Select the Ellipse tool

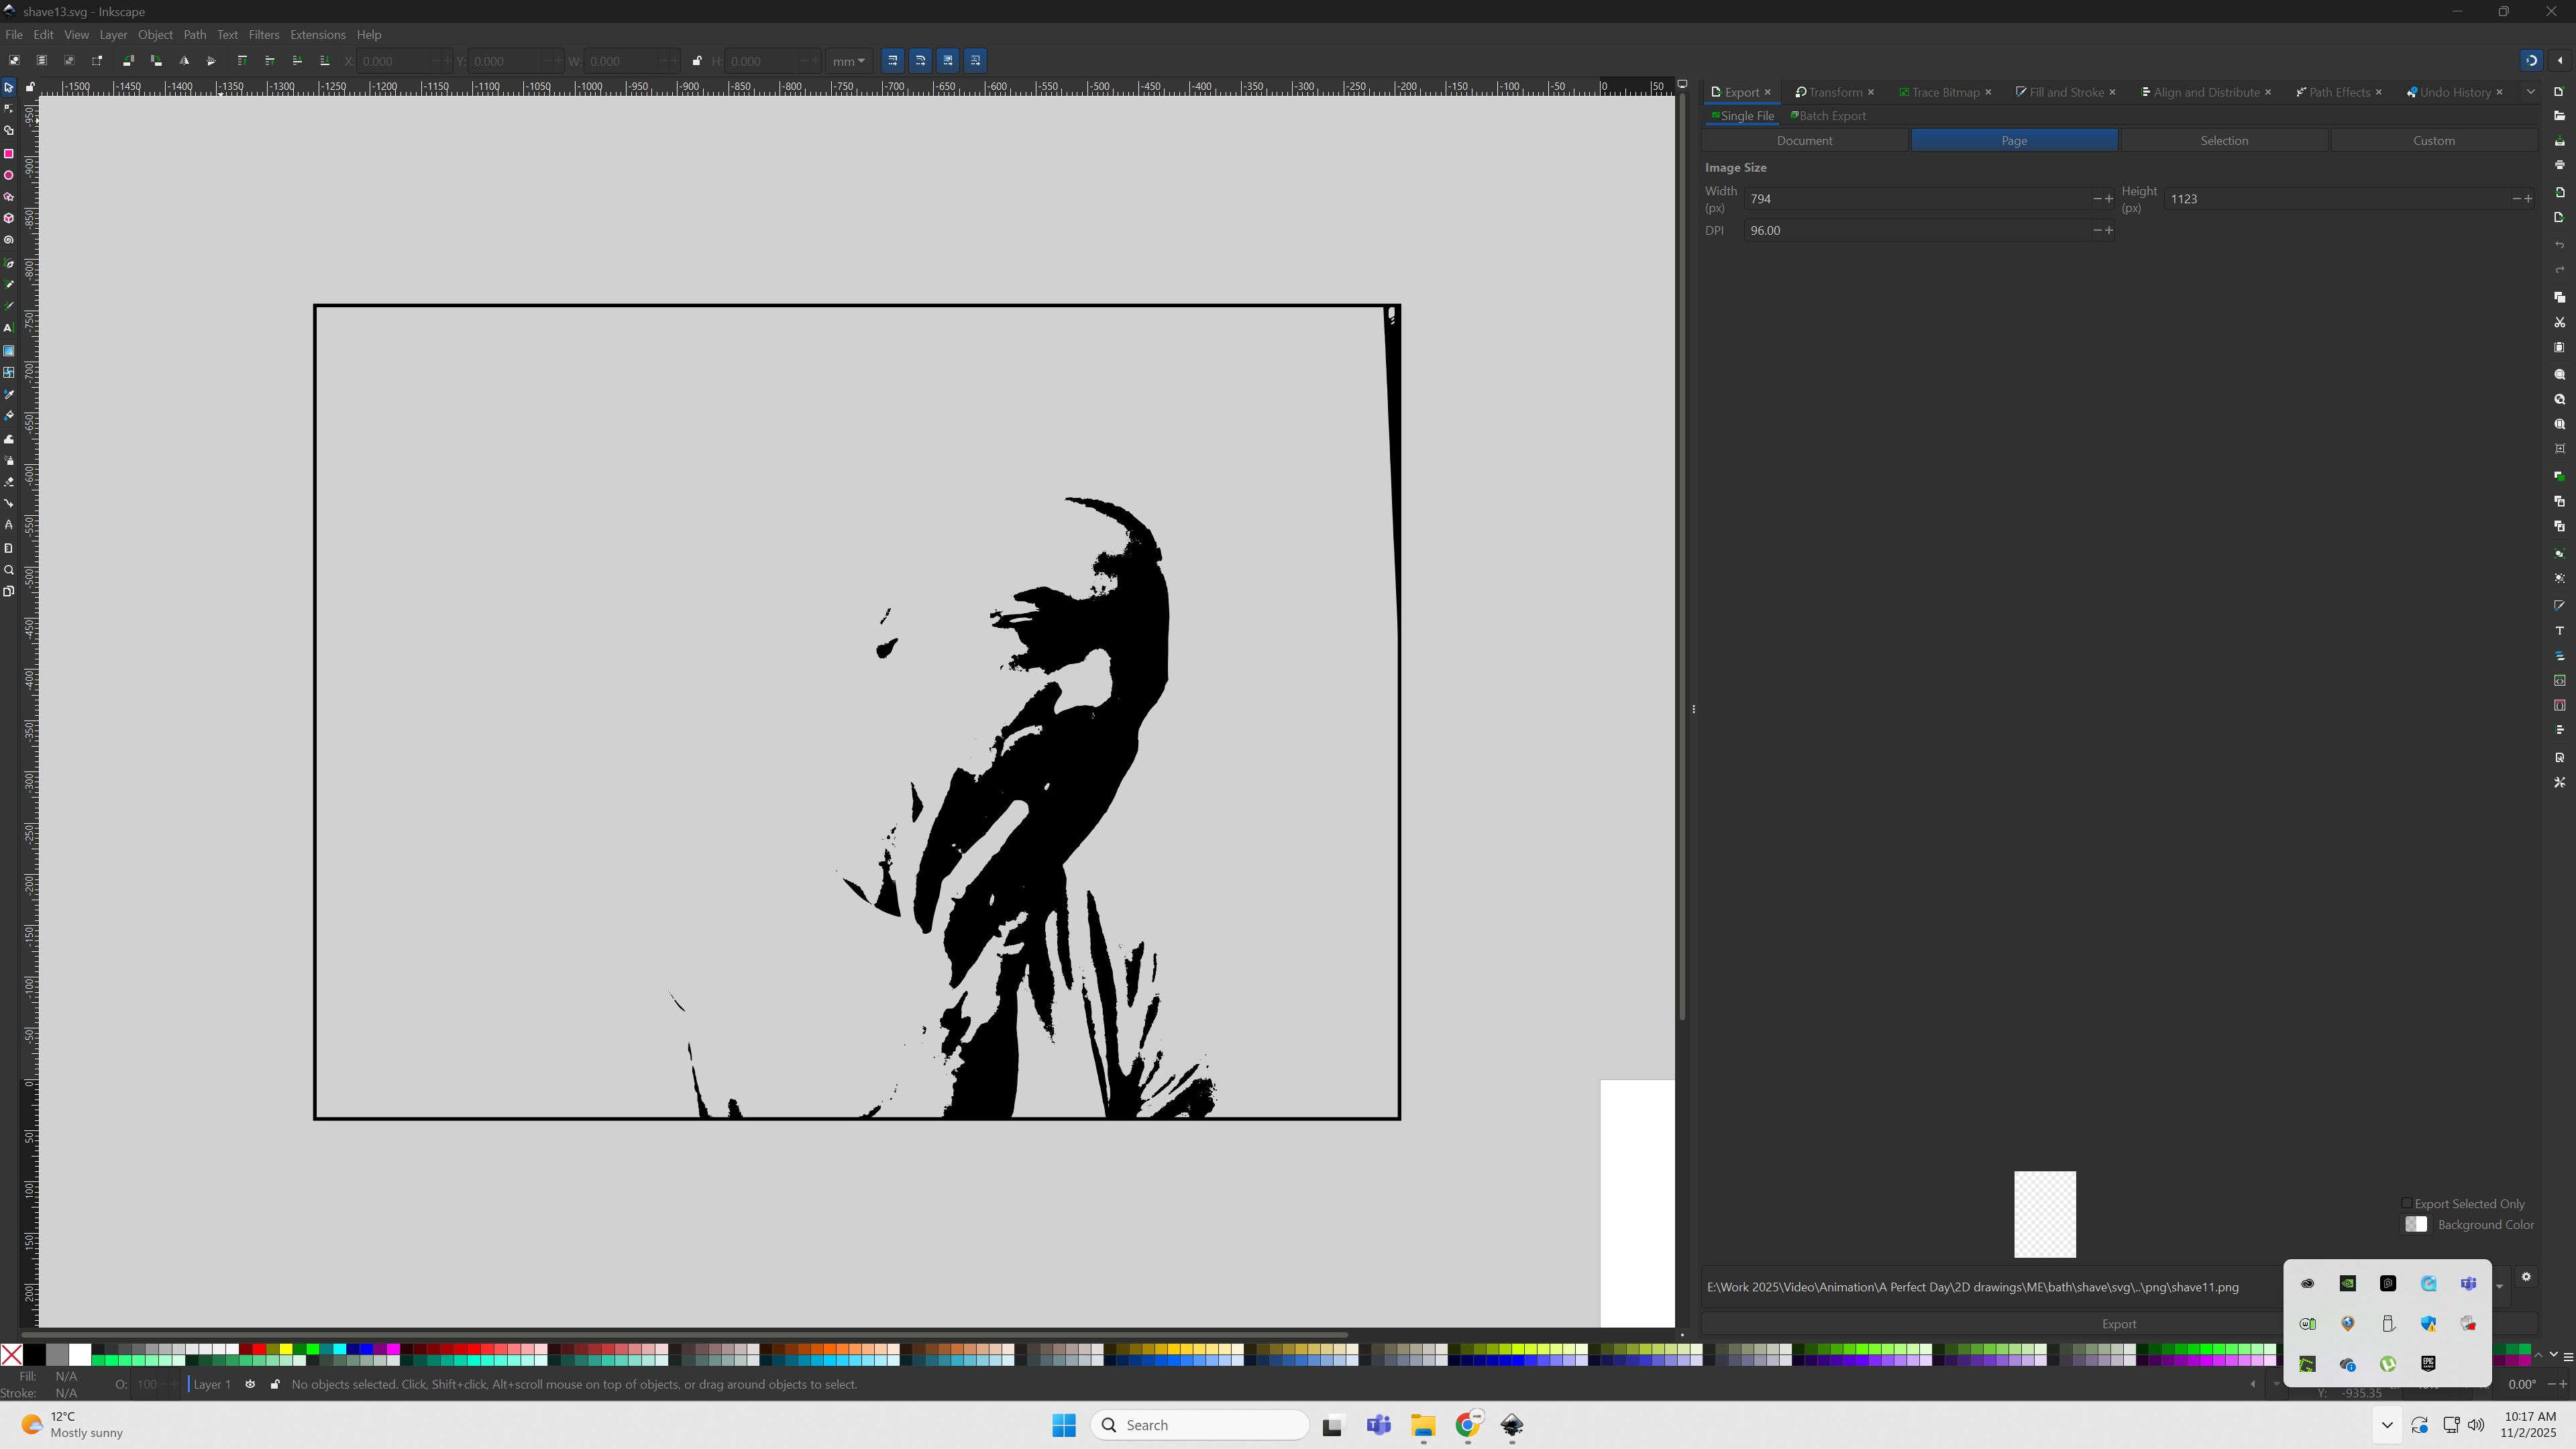pyautogui.click(x=9, y=176)
